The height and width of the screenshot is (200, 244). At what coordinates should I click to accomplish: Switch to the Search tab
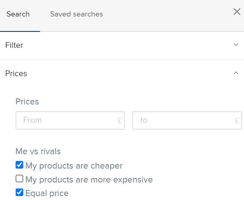(18, 14)
